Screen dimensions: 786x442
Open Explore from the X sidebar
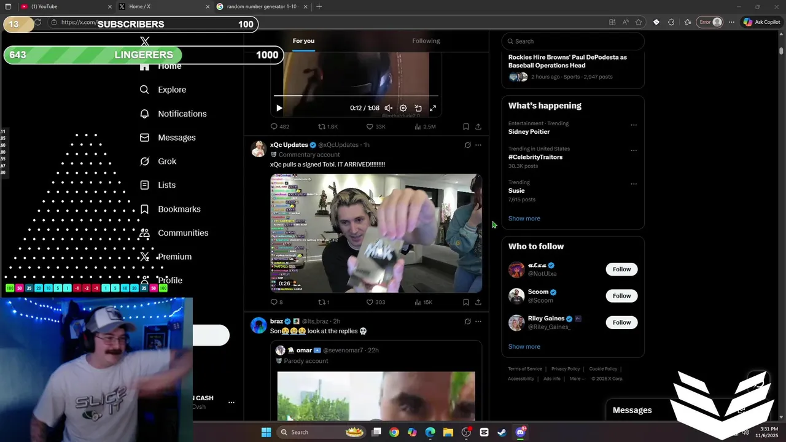click(x=163, y=90)
